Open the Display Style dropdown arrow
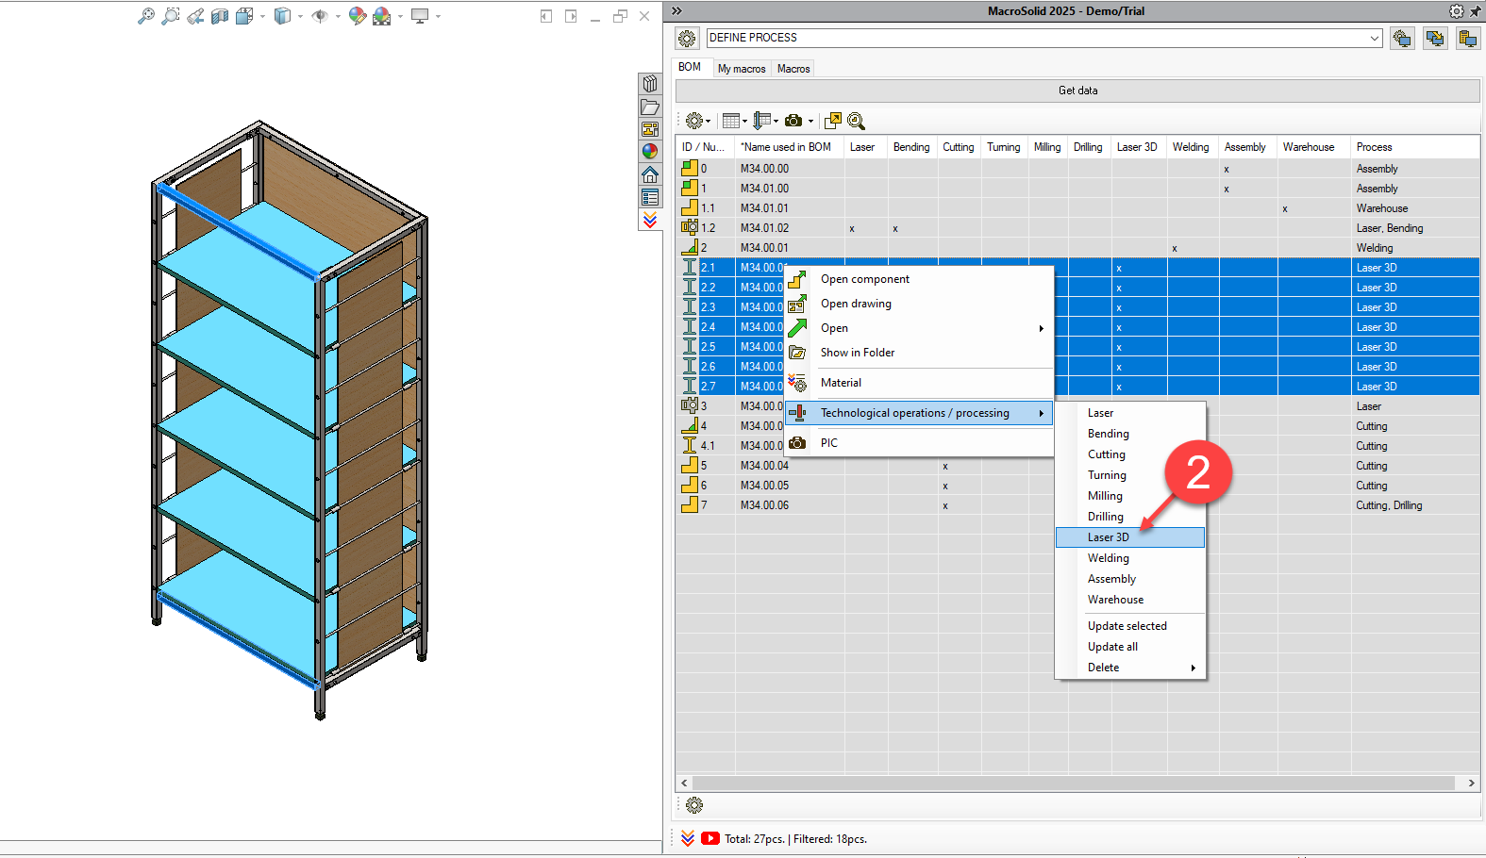1486x858 pixels. tap(300, 16)
